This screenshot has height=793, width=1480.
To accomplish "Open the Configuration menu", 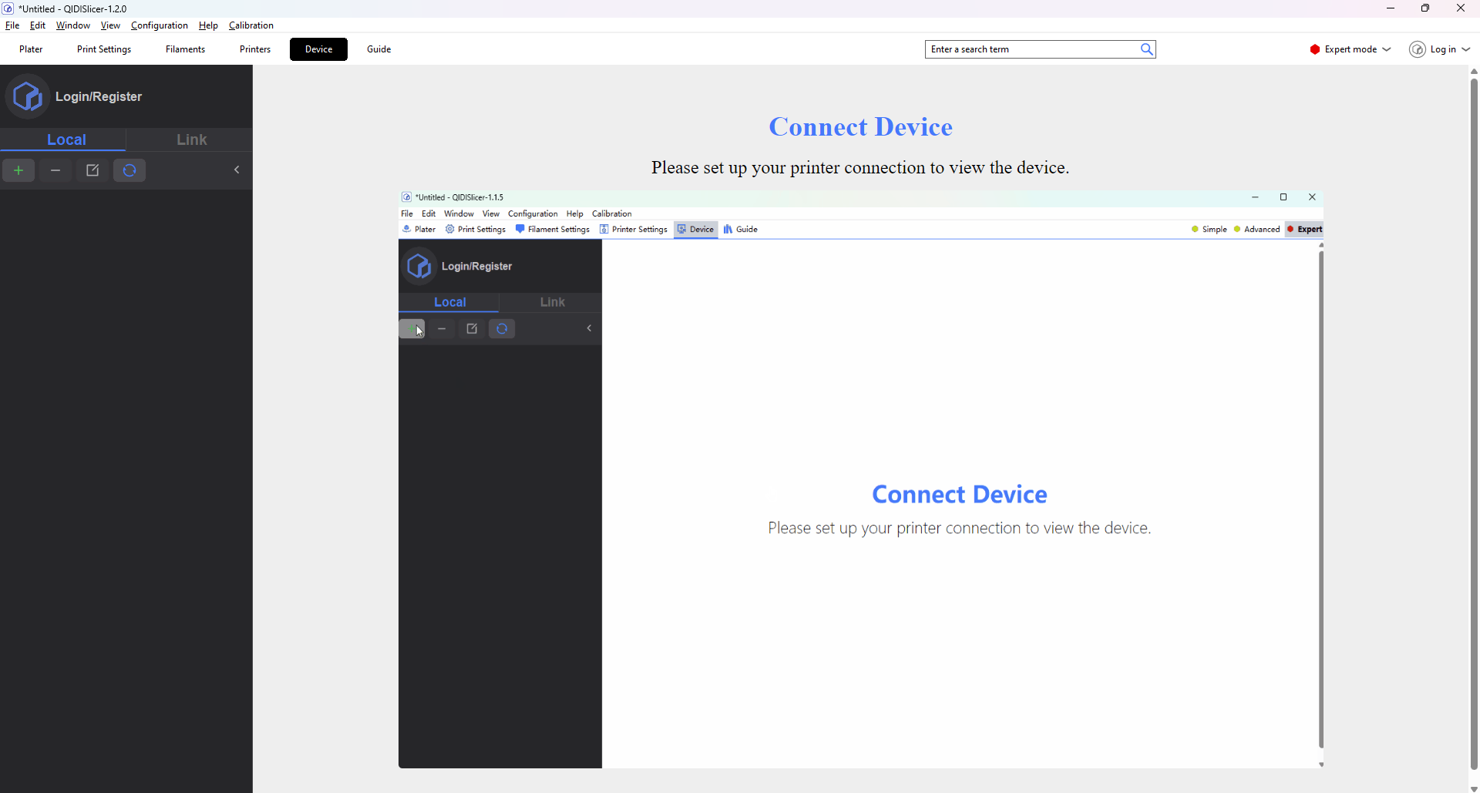I will [x=159, y=25].
